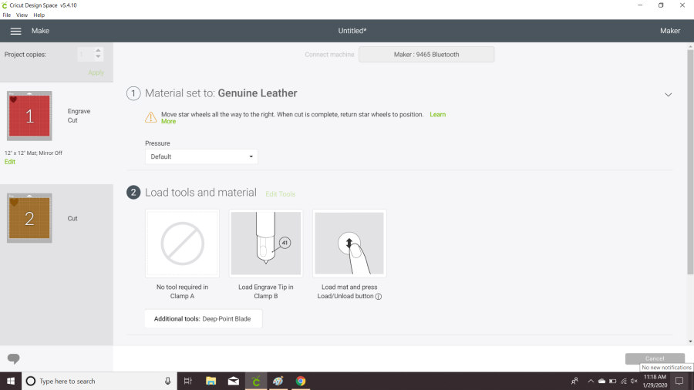694x390 pixels.
Task: Click the Load/Unload info icon
Action: (x=379, y=296)
